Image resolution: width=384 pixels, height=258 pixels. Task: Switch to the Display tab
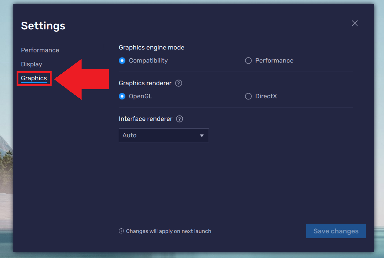(31, 64)
